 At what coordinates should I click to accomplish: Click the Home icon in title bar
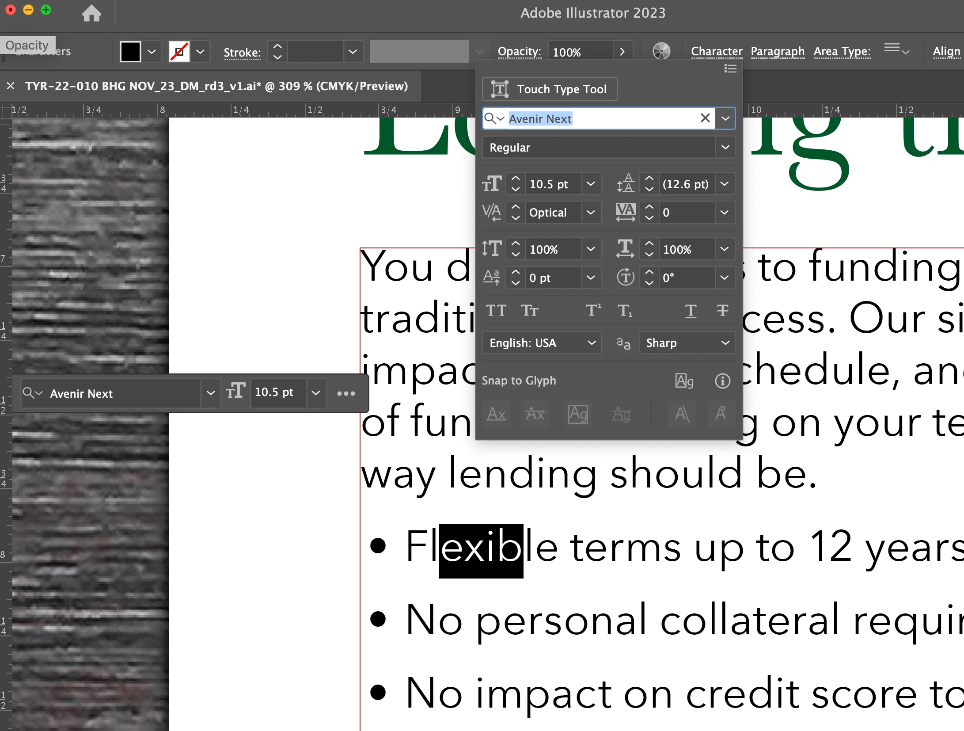[x=91, y=13]
